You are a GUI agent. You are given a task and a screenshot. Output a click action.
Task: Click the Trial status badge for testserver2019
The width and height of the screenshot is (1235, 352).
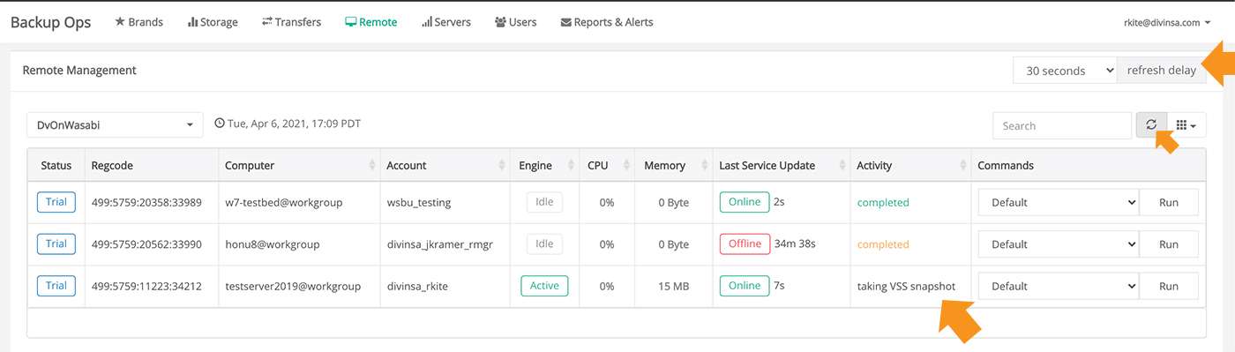coord(56,286)
